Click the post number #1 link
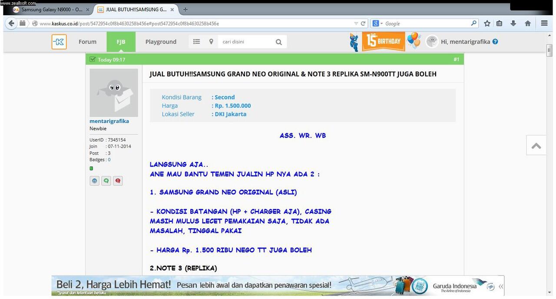 point(456,59)
